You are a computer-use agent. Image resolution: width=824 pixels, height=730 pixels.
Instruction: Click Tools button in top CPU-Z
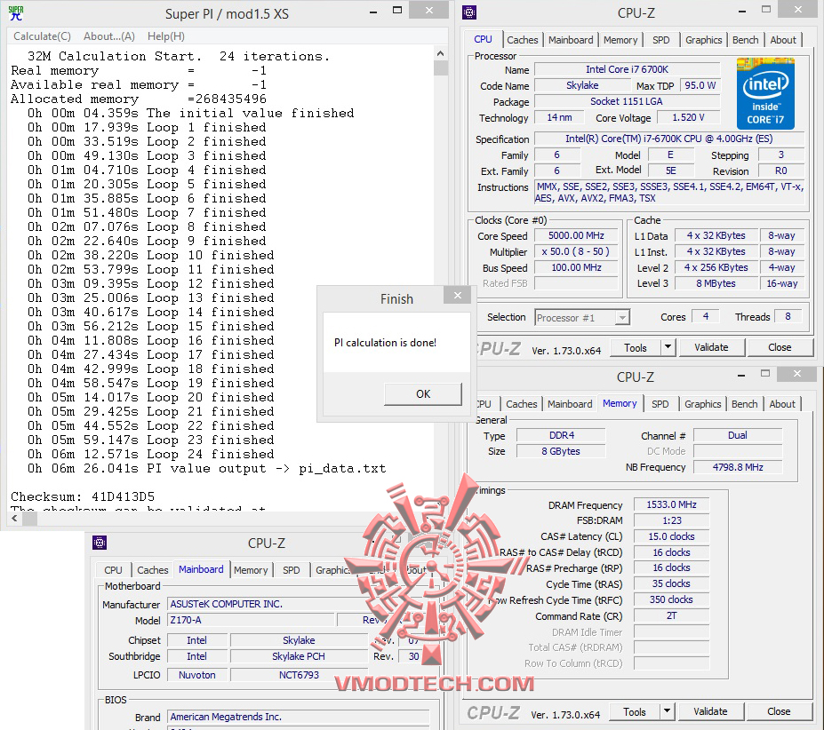click(x=635, y=347)
